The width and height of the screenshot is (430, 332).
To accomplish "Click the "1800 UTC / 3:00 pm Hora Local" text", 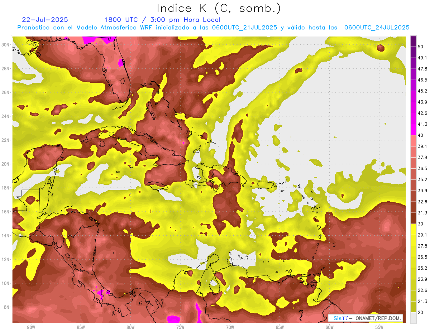I will [162, 20].
